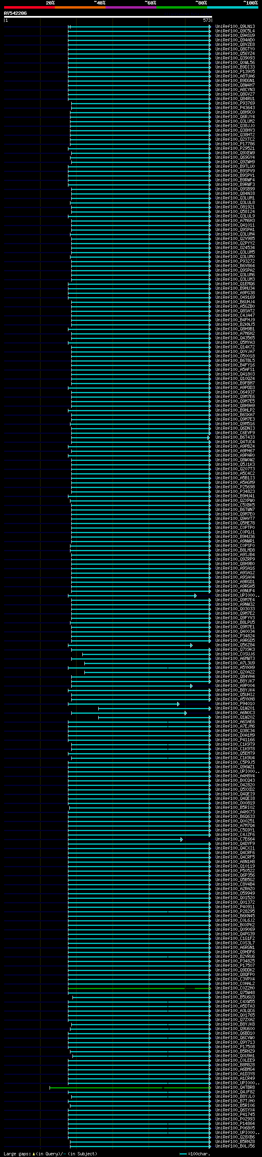Open hit UniRef100_Q9LN13
The height and width of the screenshot is (1157, 262).
(235, 27)
